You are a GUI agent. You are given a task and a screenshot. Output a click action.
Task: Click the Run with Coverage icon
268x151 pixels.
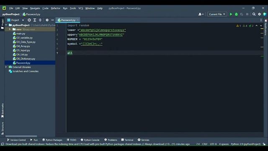(x=242, y=14)
